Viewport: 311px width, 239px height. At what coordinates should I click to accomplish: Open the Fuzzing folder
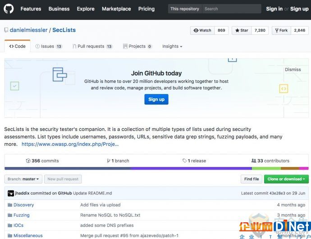click(x=22, y=215)
